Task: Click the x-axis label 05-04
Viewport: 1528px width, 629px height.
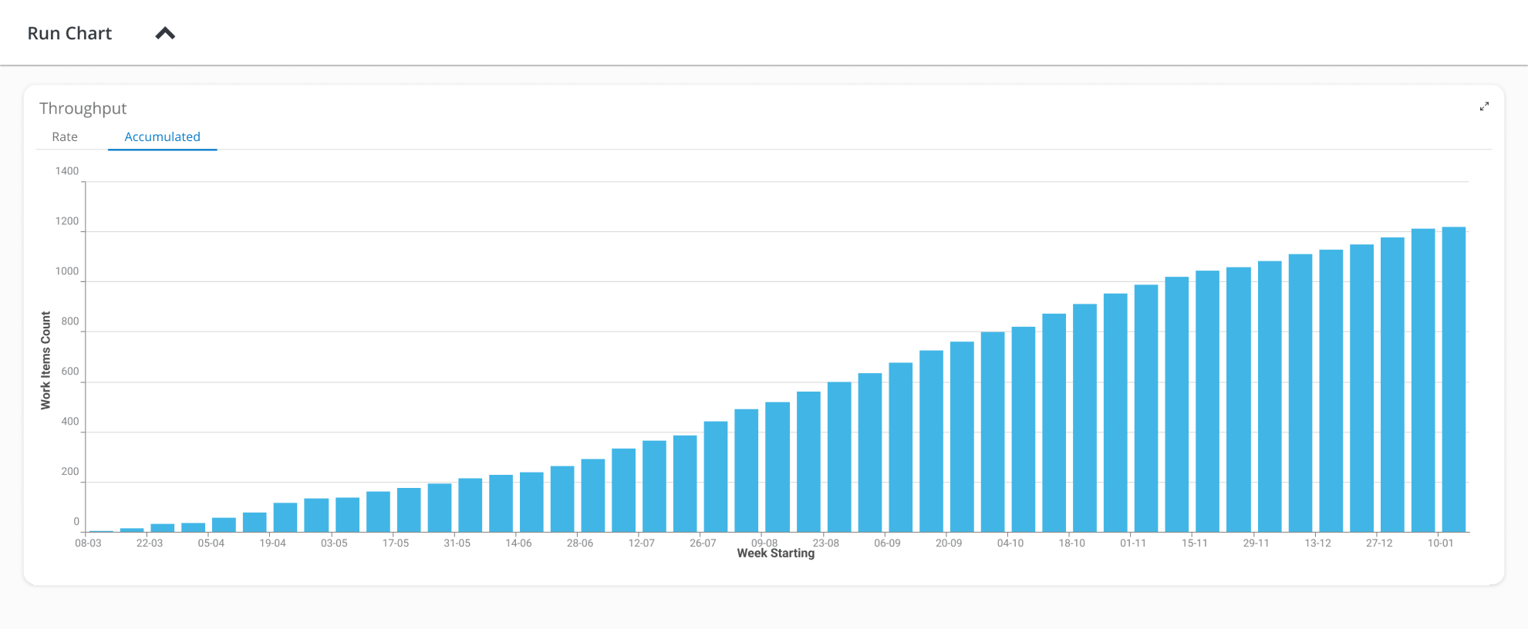Action: (211, 543)
